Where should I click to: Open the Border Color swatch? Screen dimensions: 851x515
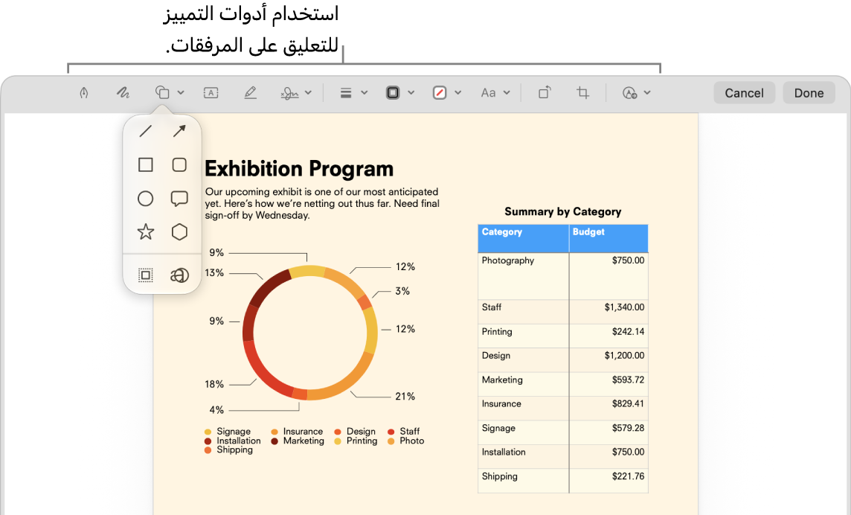click(x=400, y=93)
